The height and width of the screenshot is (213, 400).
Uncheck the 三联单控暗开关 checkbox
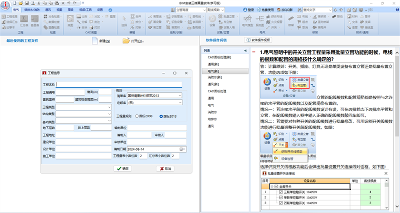coord(281,192)
